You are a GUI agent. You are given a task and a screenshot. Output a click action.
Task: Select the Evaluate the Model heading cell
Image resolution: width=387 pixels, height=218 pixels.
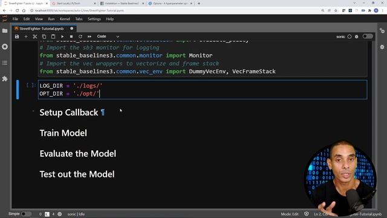coord(78,154)
